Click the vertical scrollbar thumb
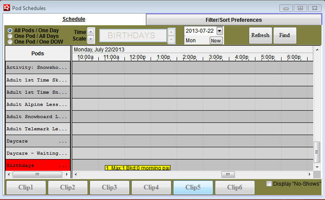Screen dimensions: 325x200 pos(317,152)
